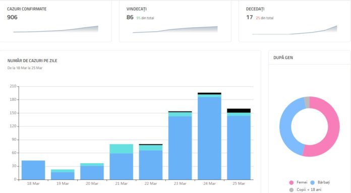Click the teal segment of 21 Mar bar
The image size is (351, 193).
pyautogui.click(x=122, y=149)
